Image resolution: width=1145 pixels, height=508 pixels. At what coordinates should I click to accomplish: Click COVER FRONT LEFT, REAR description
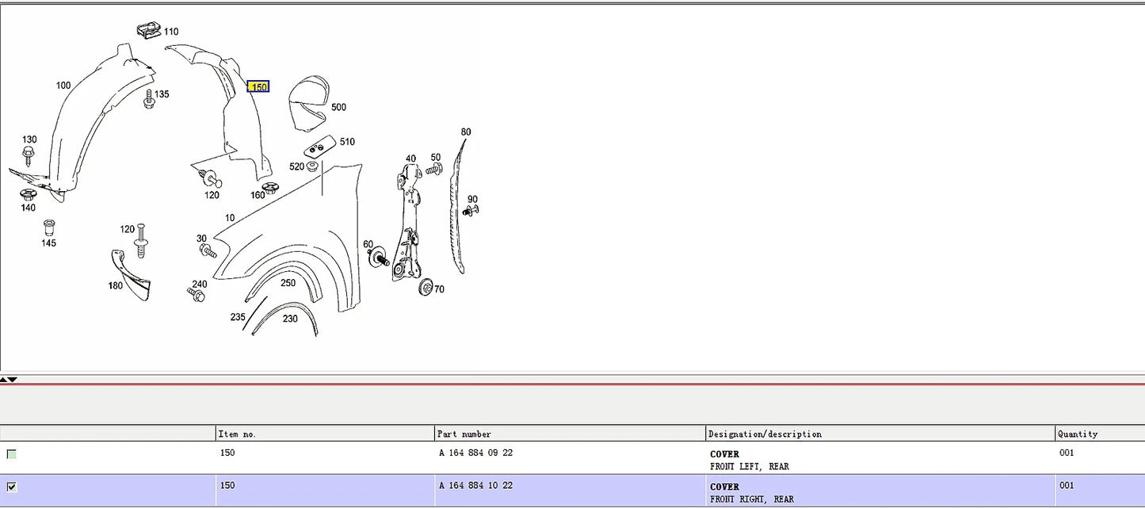tap(750, 460)
